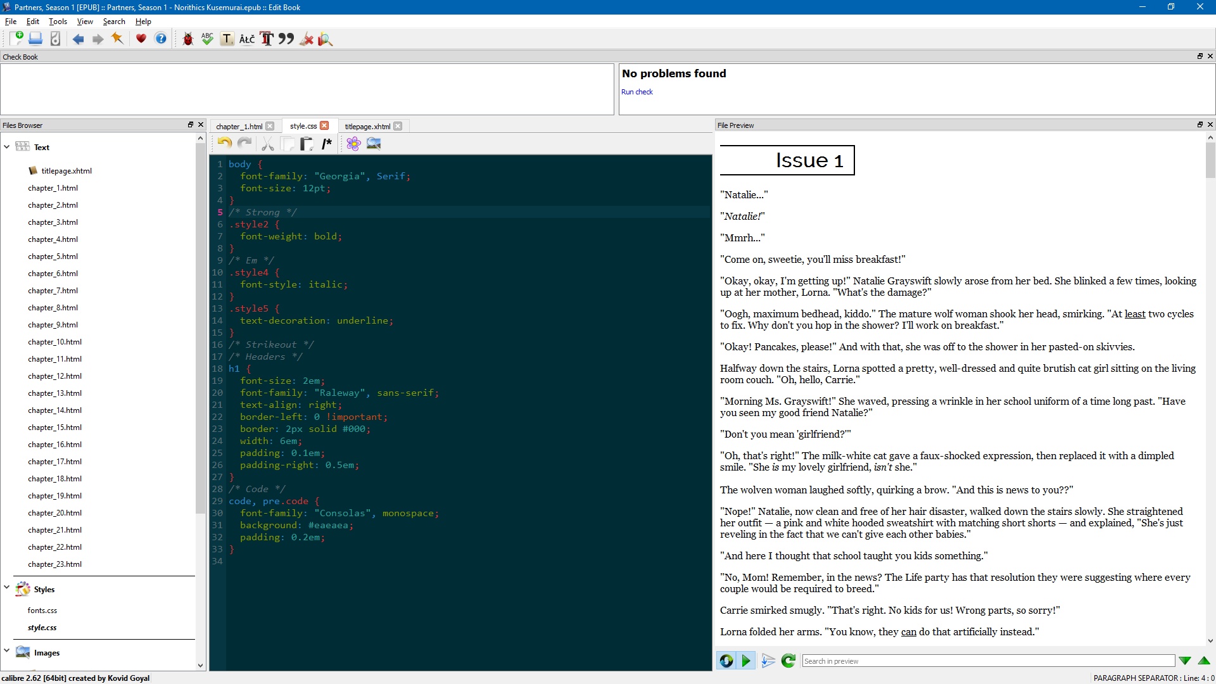
Task: Toggle sync preview position with editor
Action: click(x=746, y=661)
